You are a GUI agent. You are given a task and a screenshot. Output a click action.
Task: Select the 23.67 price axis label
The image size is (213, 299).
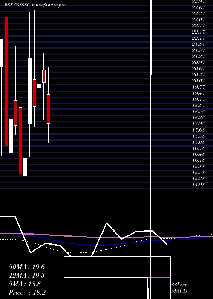pos(199,8)
